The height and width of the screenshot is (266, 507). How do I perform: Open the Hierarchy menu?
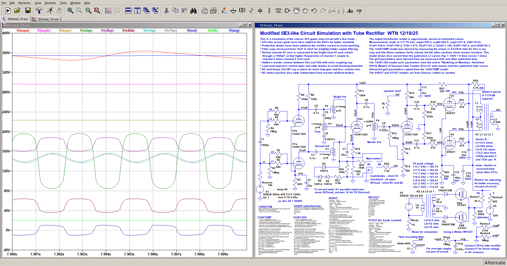click(x=24, y=3)
